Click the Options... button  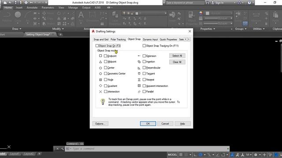coord(100,124)
